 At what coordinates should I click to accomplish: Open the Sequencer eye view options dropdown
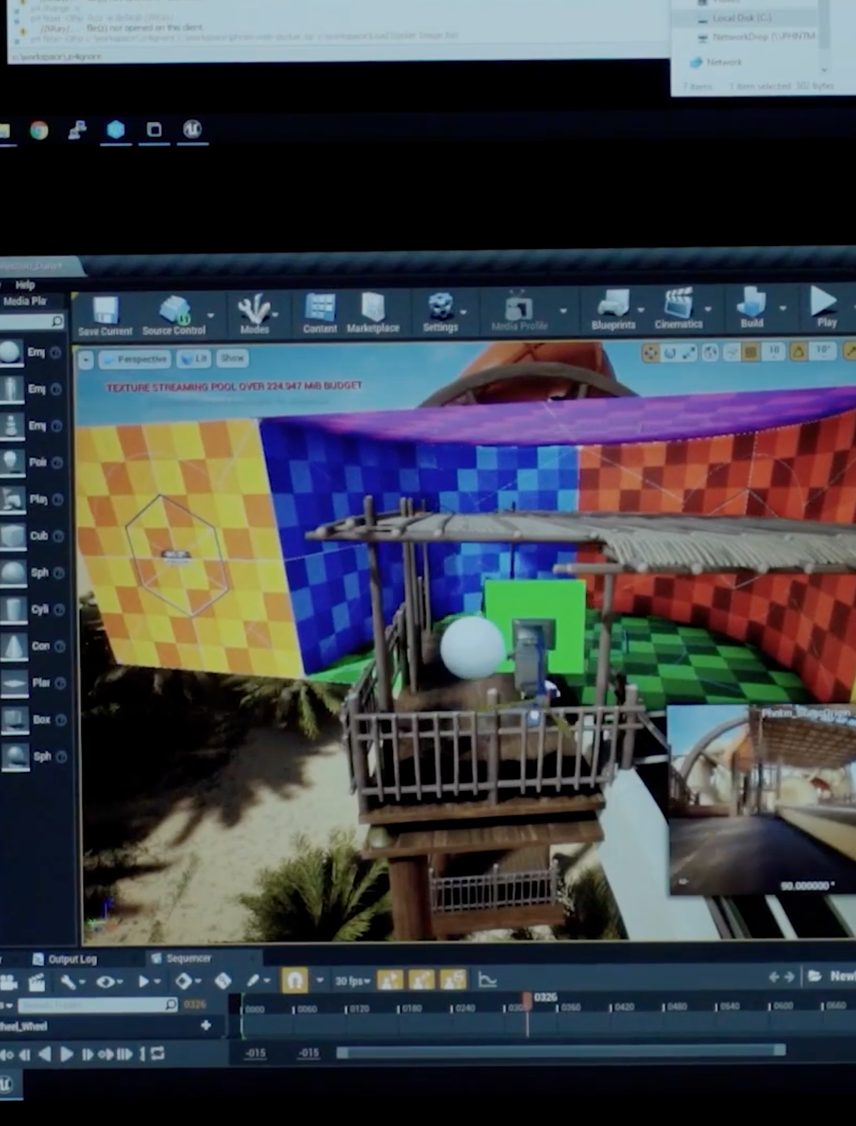click(x=109, y=982)
